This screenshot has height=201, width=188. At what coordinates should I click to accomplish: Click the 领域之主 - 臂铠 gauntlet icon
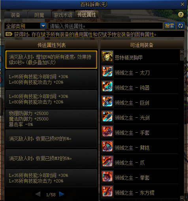click(x=107, y=147)
